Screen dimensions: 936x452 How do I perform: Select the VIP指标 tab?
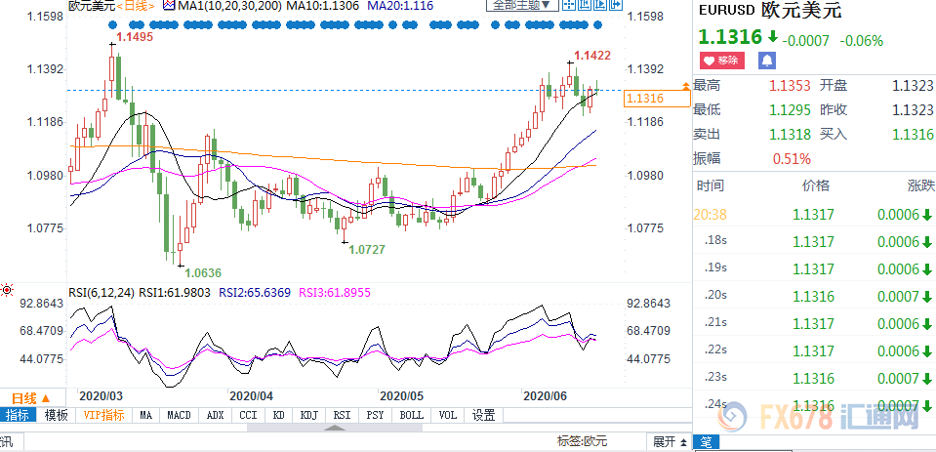coord(102,415)
